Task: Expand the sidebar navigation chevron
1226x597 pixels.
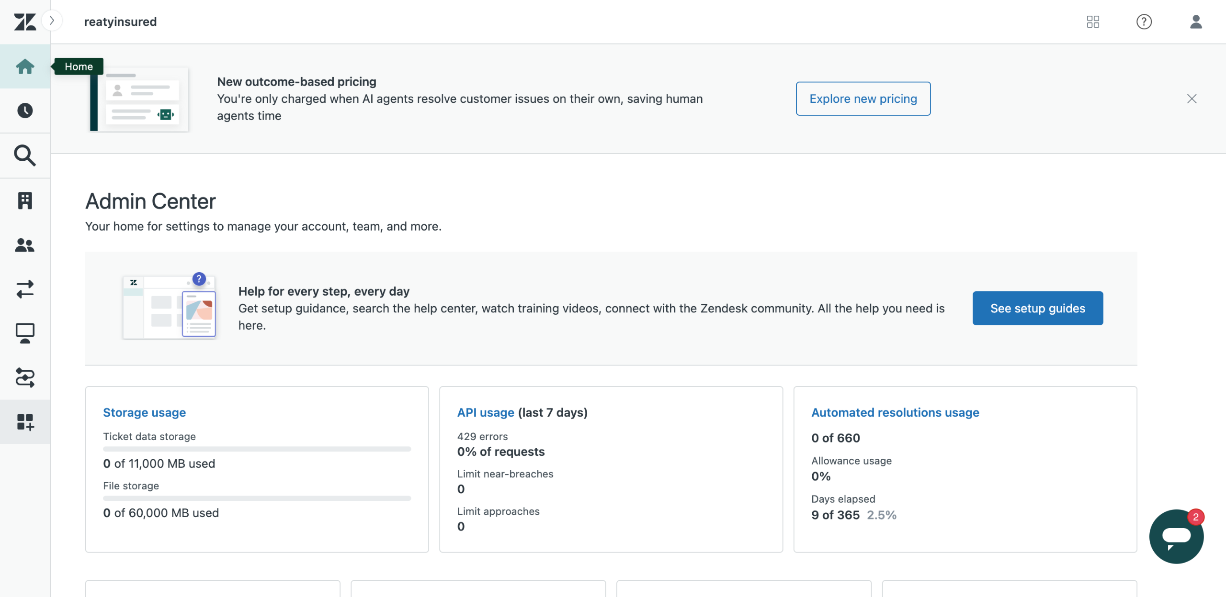Action: point(52,21)
